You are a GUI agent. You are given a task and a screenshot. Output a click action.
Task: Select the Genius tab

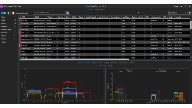(x=132, y=63)
